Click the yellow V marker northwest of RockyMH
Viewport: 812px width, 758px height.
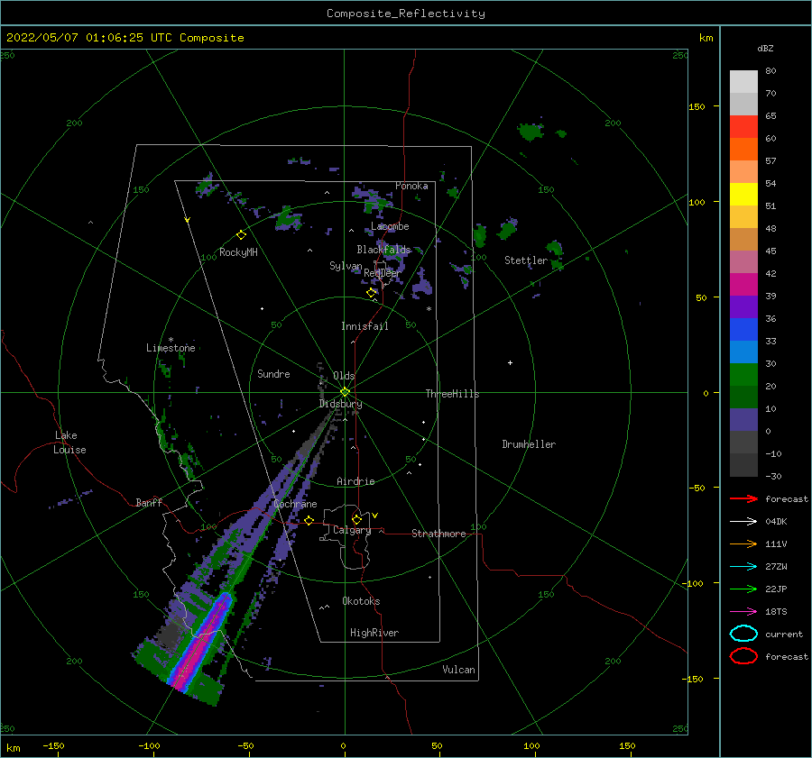coord(187,220)
